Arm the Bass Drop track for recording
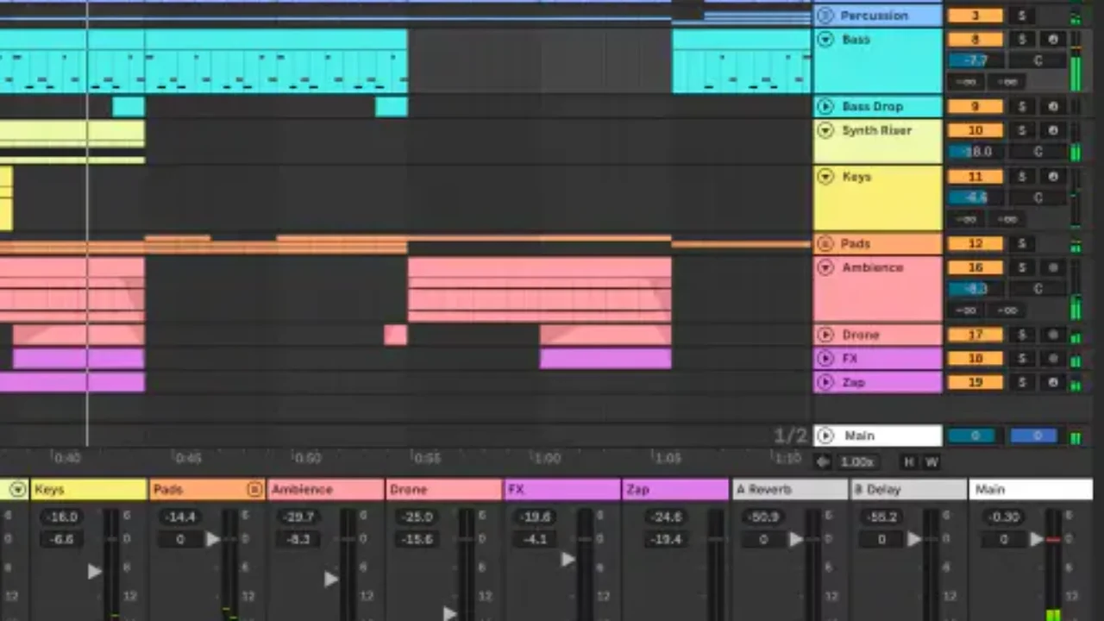This screenshot has width=1104, height=621. coord(1052,107)
